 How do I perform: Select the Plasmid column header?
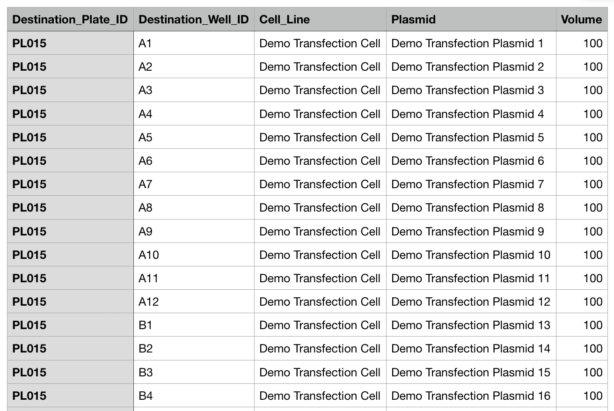[471, 20]
